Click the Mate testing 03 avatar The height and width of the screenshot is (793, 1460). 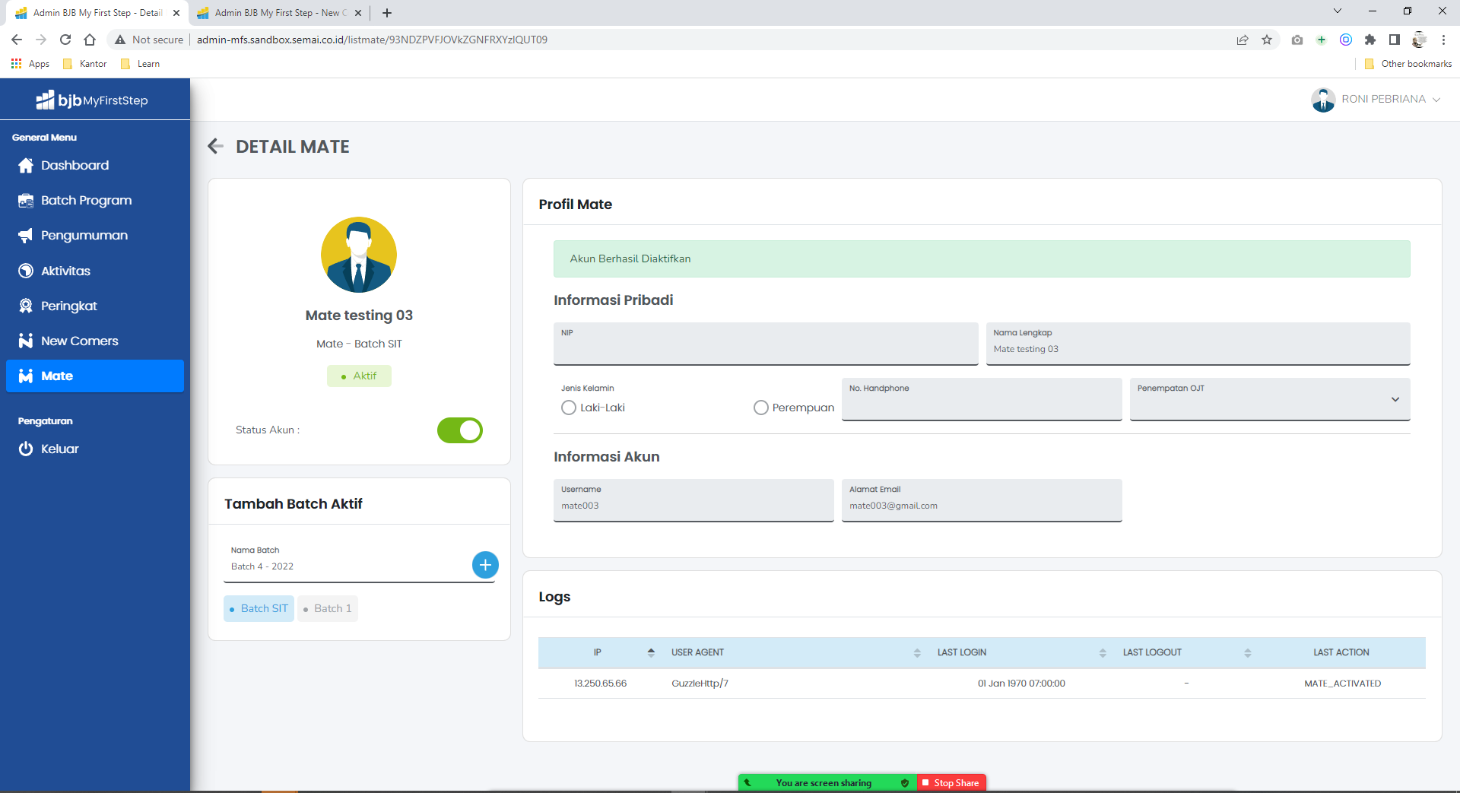359,255
